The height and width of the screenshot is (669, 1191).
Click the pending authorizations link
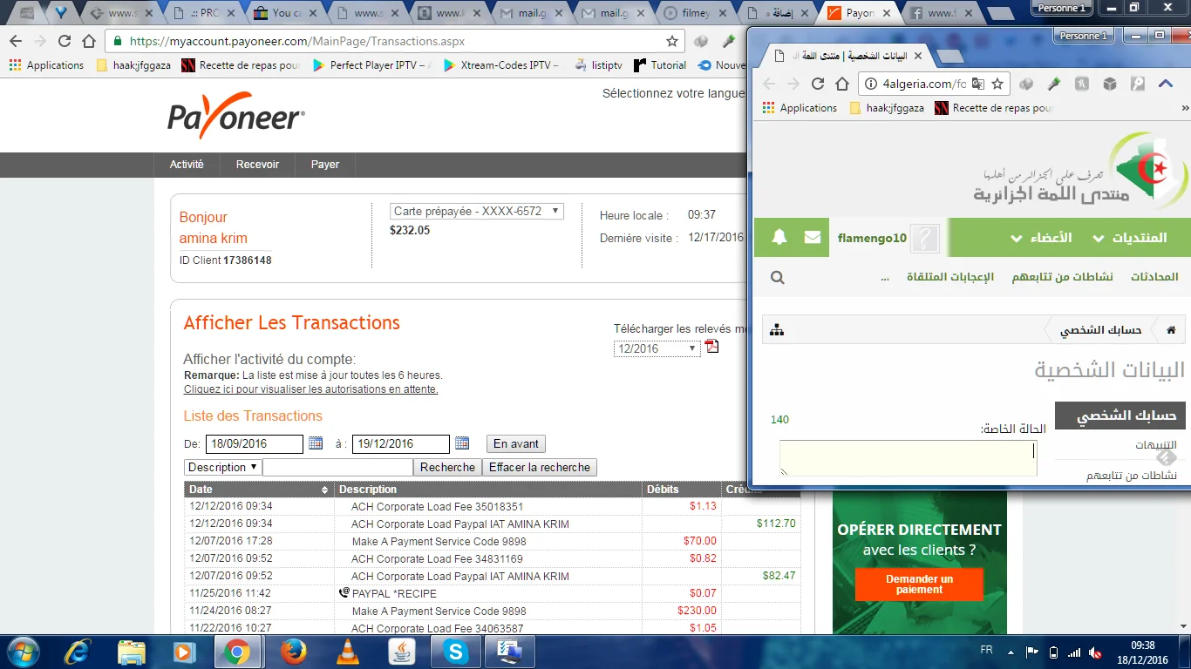pos(310,389)
